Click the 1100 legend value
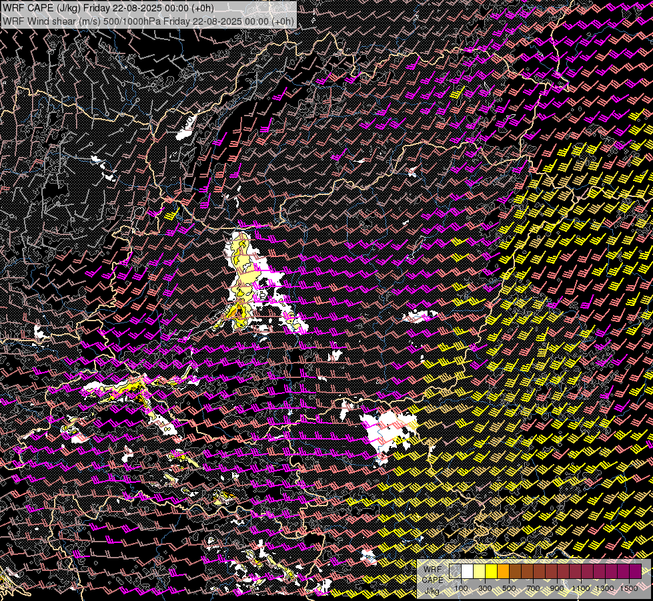Screen dimensions: 653x601 click(581, 588)
